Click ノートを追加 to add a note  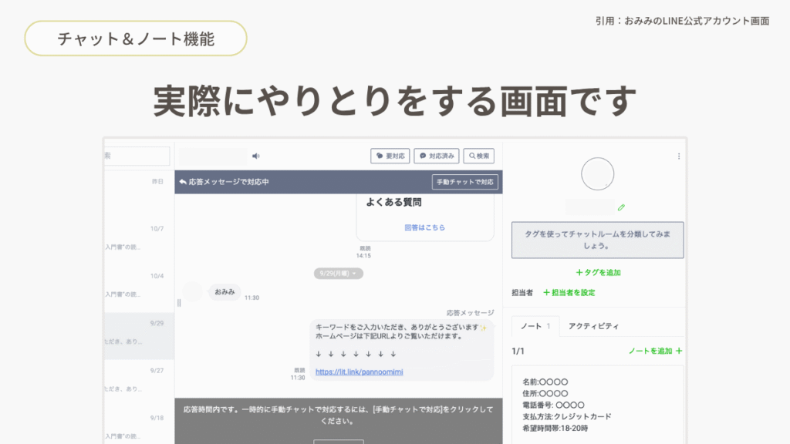click(x=655, y=351)
